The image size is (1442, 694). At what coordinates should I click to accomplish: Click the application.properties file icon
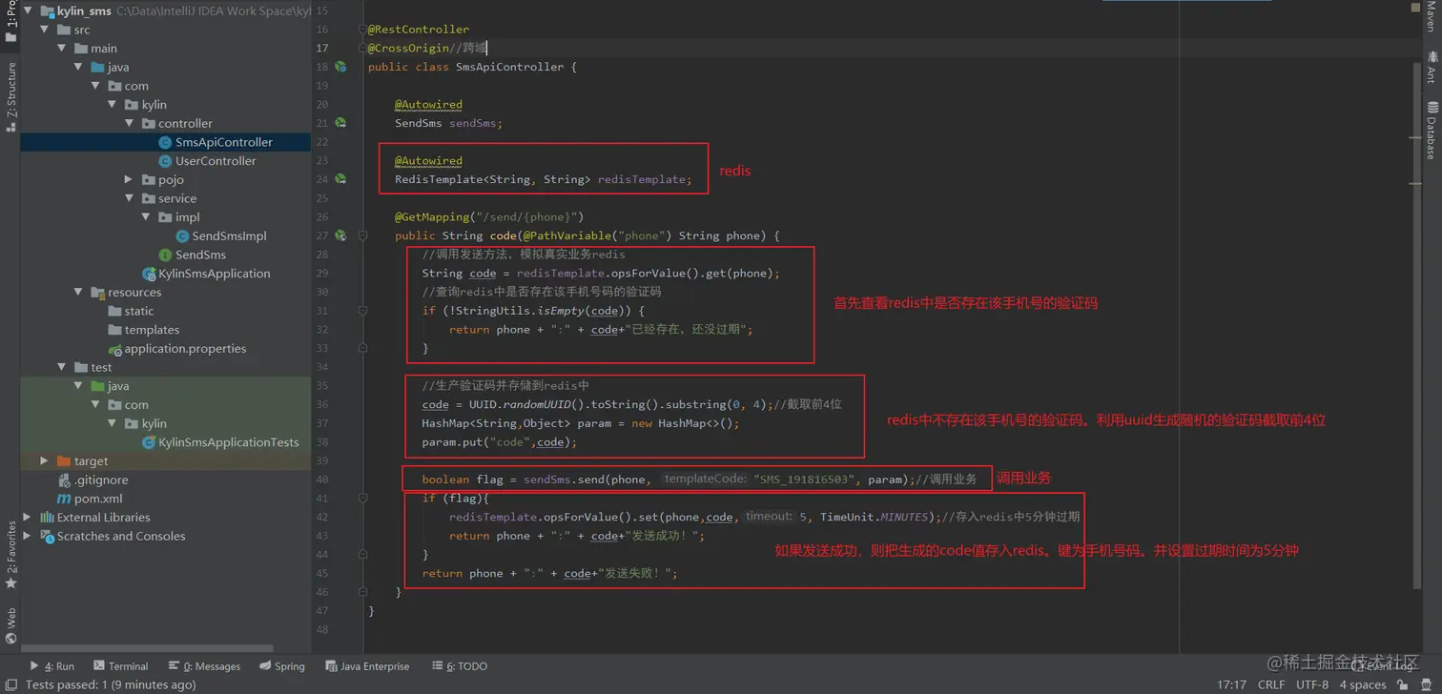(x=115, y=349)
